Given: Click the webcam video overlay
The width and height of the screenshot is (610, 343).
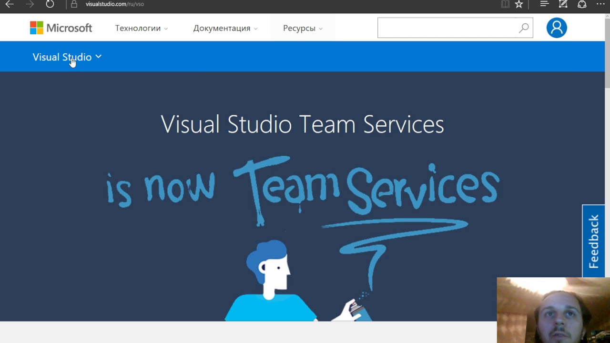Looking at the screenshot, I should 553,310.
